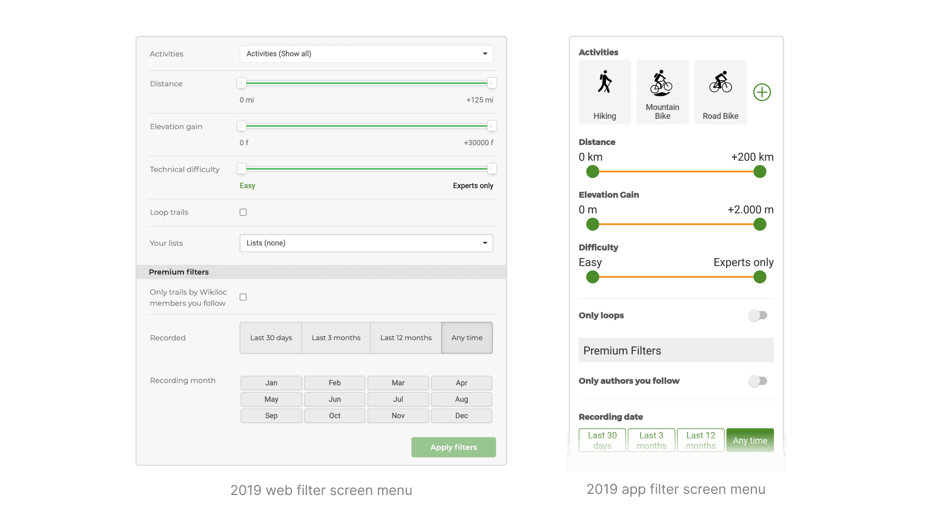
Task: Choose Any time in app Recording date
Action: pyautogui.click(x=750, y=440)
